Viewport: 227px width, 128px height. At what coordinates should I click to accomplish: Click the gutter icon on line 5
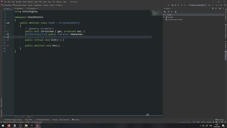pyautogui.click(x=8, y=23)
